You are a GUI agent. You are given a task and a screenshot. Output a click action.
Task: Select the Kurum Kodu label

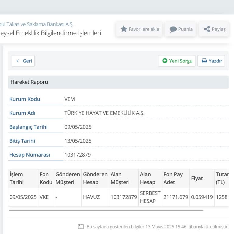click(x=25, y=99)
